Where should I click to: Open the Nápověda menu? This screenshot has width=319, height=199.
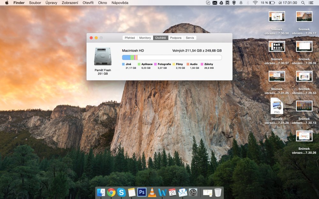[120, 3]
